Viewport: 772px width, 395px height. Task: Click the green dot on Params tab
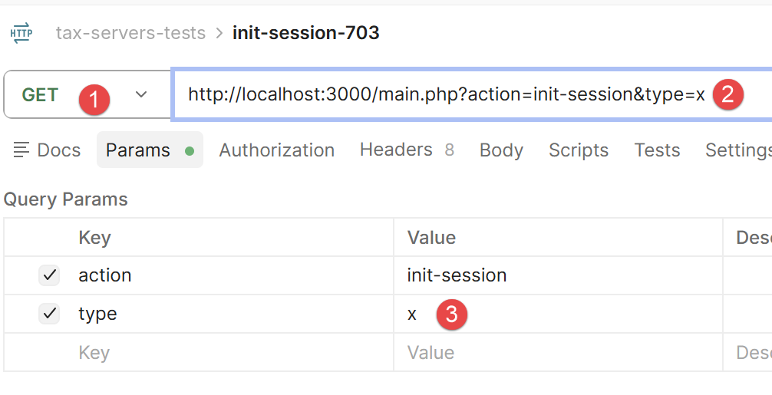coord(190,151)
